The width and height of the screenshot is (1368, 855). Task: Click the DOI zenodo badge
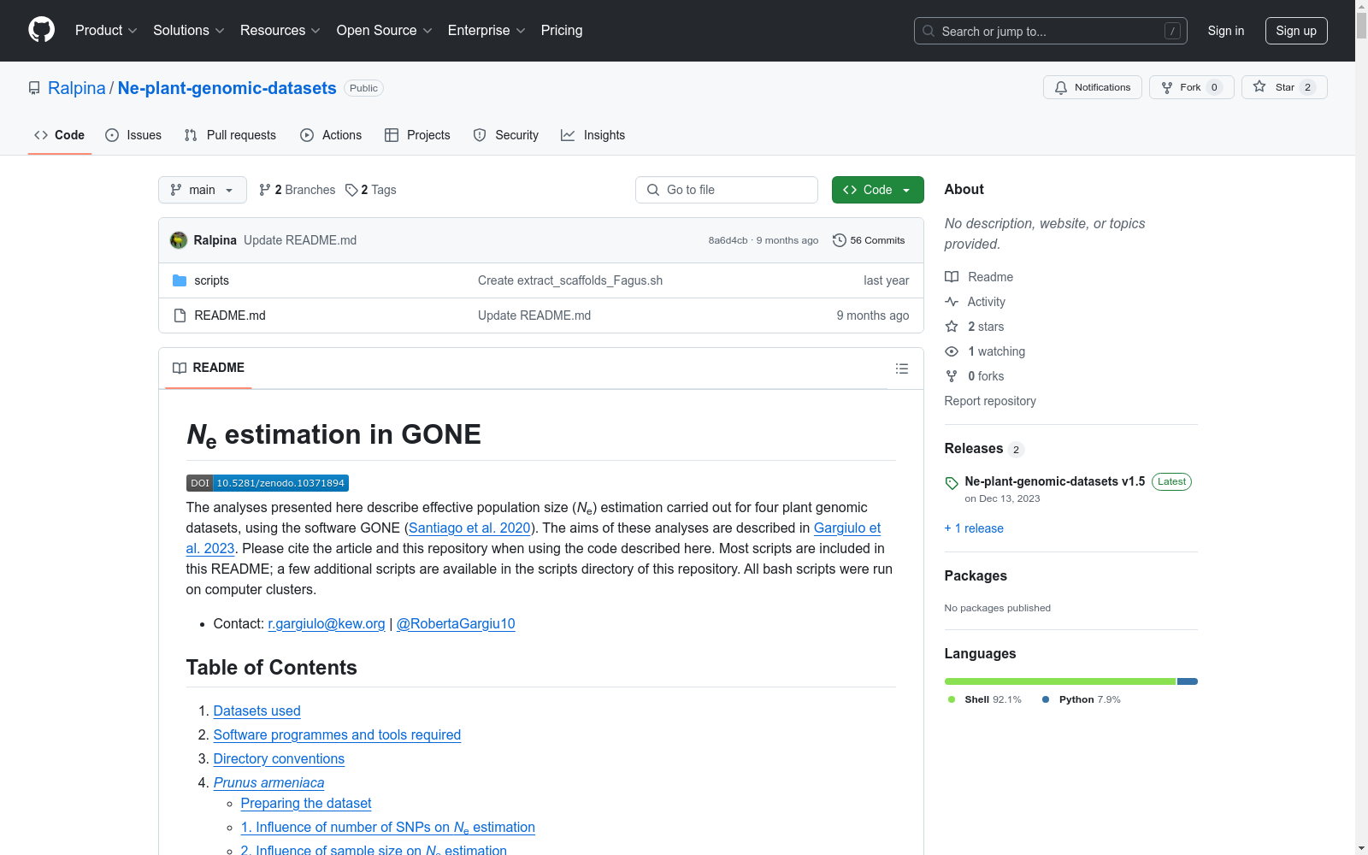(268, 483)
